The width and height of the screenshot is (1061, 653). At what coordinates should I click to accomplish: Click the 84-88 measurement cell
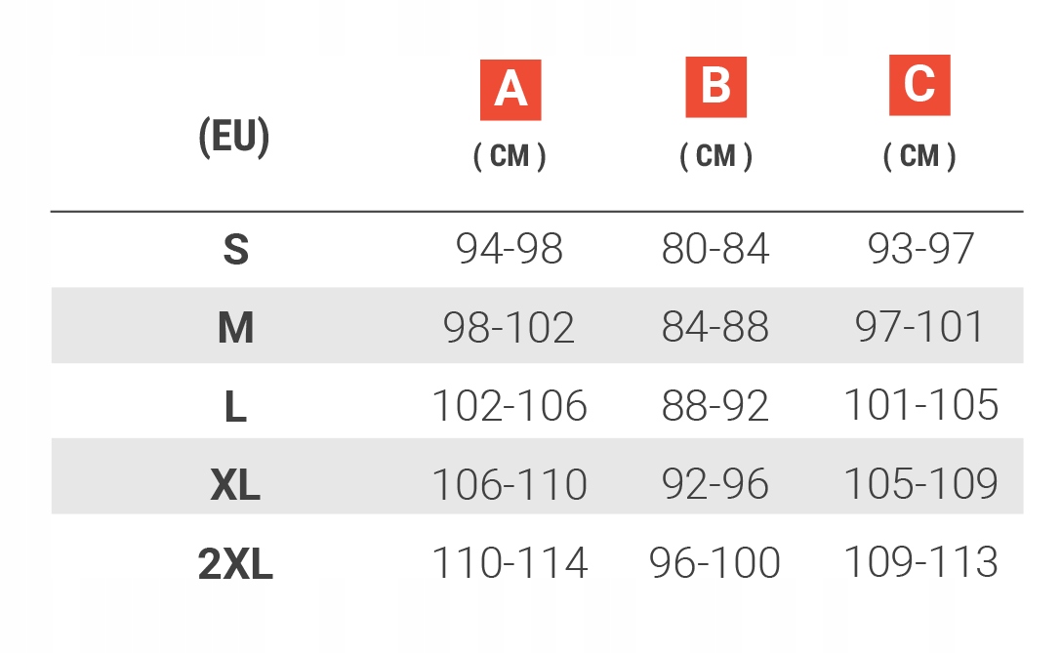[x=715, y=327]
